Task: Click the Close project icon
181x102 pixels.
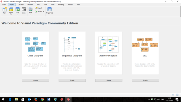Action: pos(24,9)
